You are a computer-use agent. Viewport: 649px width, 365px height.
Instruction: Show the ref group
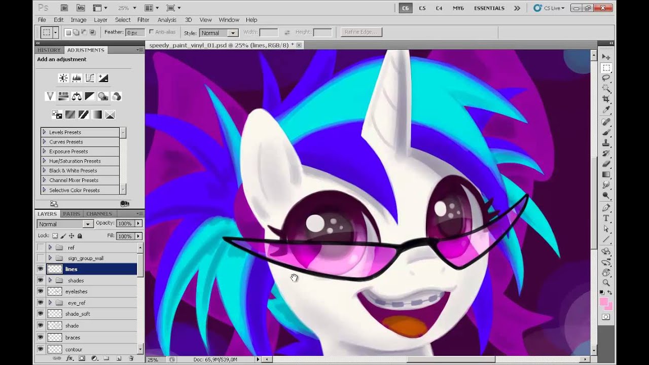40,247
